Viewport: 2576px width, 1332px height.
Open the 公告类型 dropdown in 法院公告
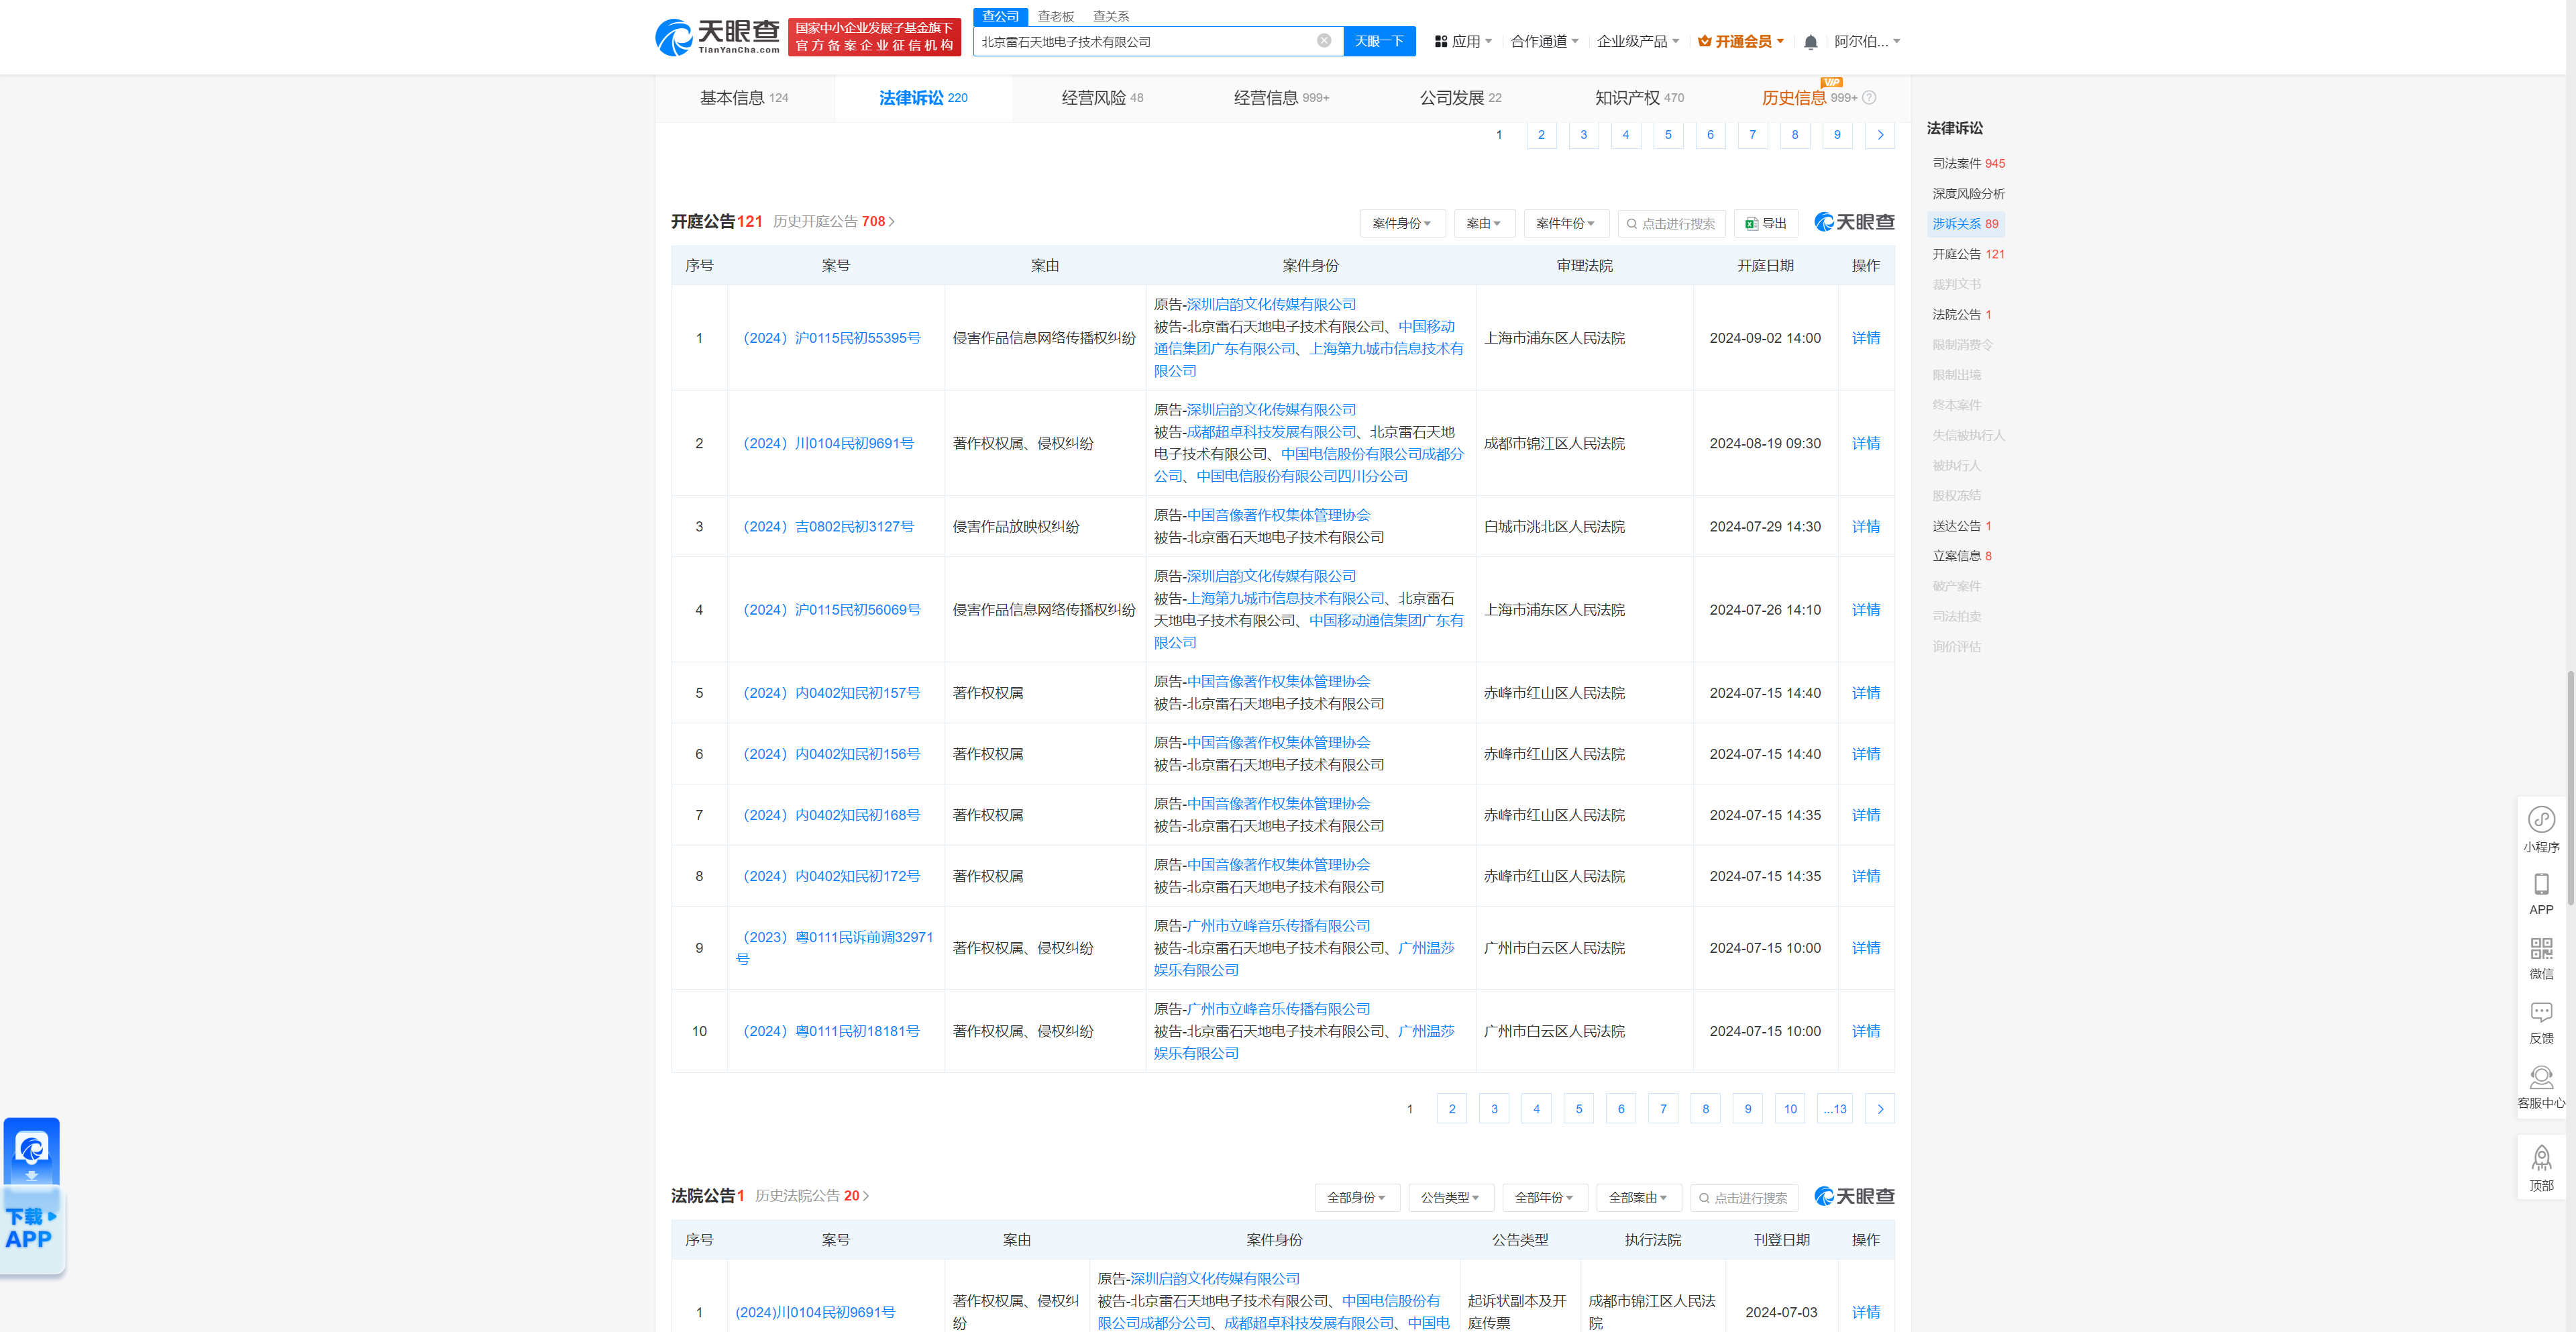[1450, 1197]
